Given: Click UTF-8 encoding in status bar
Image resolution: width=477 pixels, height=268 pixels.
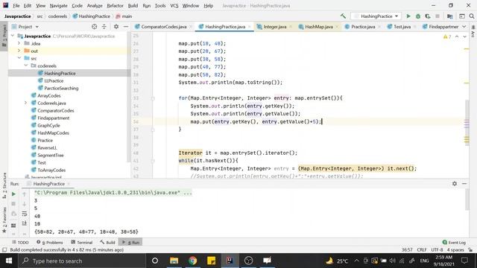Looking at the screenshot, I should [x=437, y=250].
